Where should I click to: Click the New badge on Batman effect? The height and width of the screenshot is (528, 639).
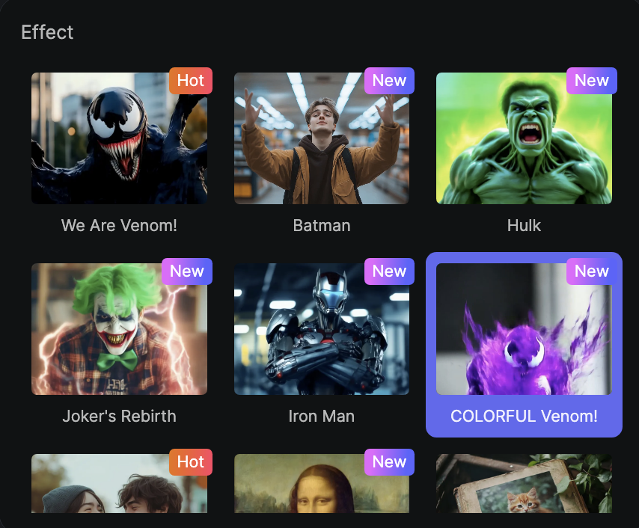pyautogui.click(x=389, y=81)
